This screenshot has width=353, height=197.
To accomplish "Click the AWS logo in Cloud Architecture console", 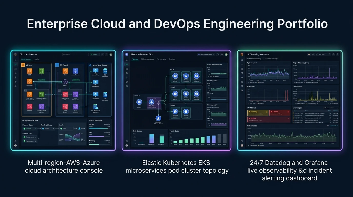I will [x=15, y=54].
